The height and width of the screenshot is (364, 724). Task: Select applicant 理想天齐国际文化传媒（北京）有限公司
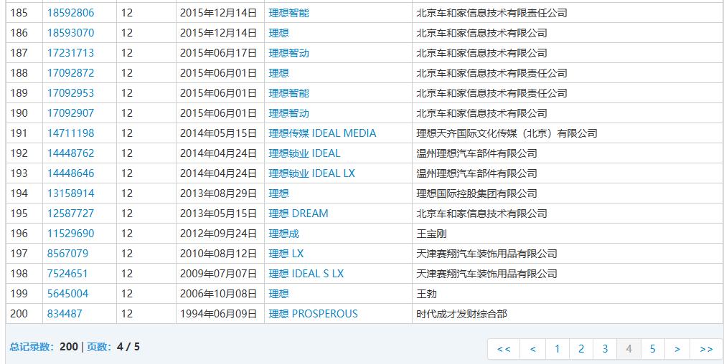pos(507,133)
